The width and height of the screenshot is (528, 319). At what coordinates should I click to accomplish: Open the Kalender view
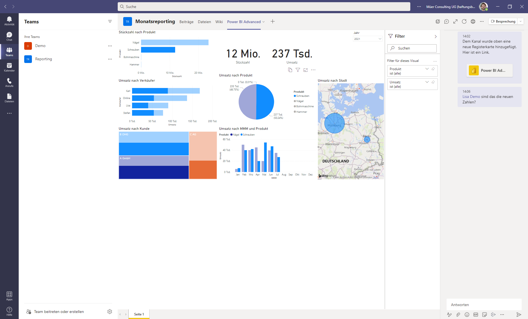(x=9, y=67)
